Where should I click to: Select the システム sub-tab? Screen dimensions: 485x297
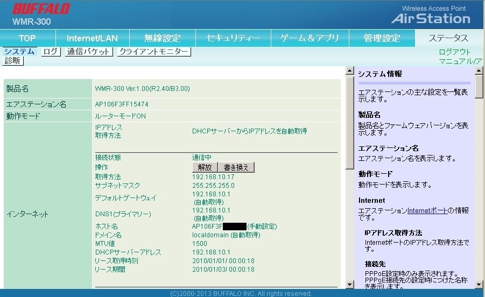(x=19, y=52)
